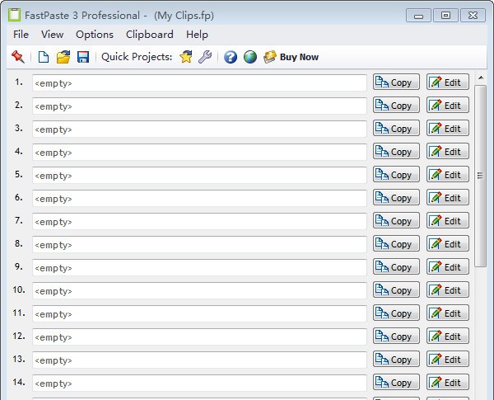The height and width of the screenshot is (400, 494).
Task: Open the View menu
Action: click(x=53, y=35)
